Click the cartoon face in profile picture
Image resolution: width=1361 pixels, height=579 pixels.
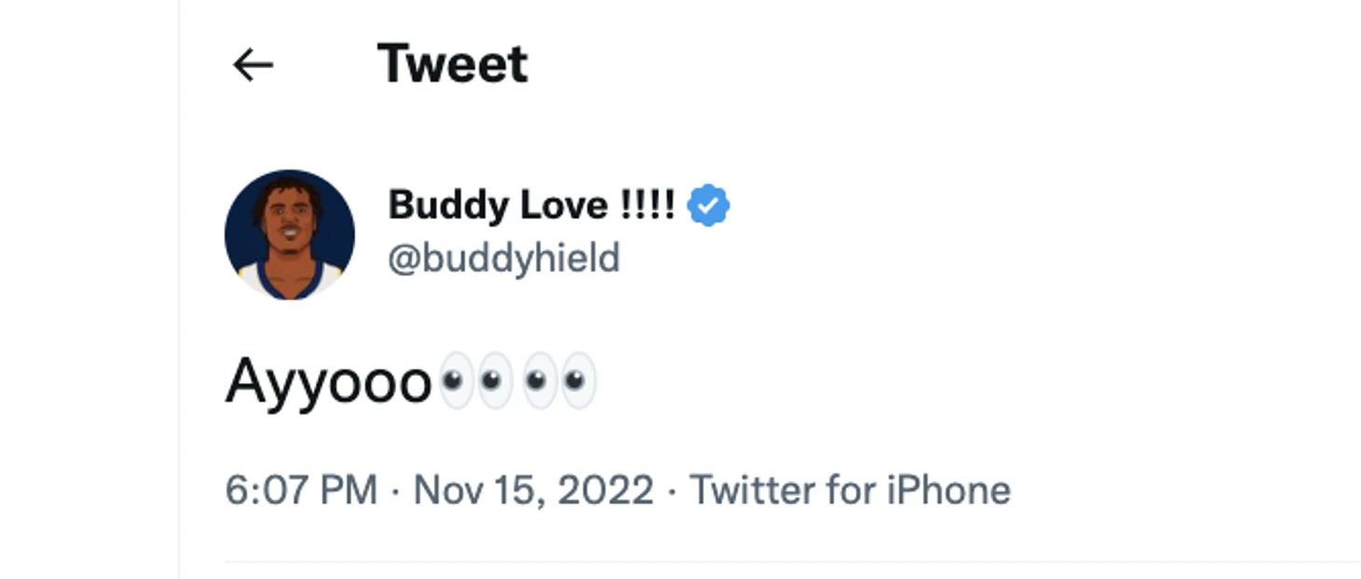click(290, 224)
